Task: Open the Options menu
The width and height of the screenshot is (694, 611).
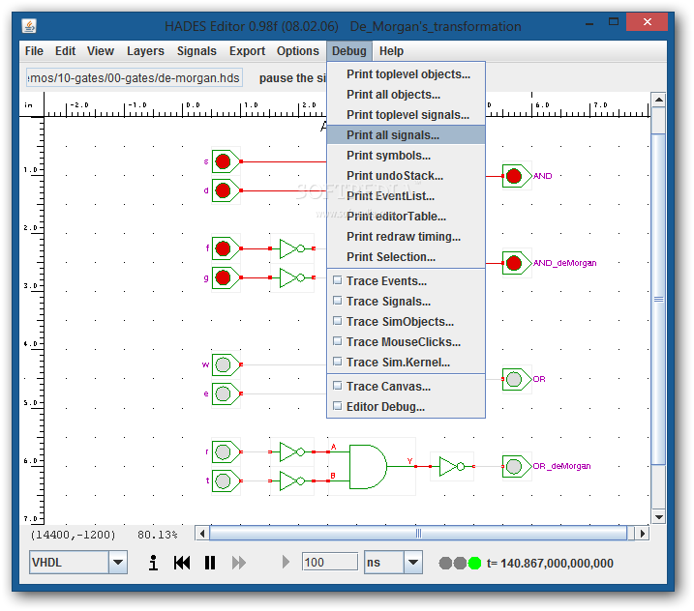Action: point(298,51)
